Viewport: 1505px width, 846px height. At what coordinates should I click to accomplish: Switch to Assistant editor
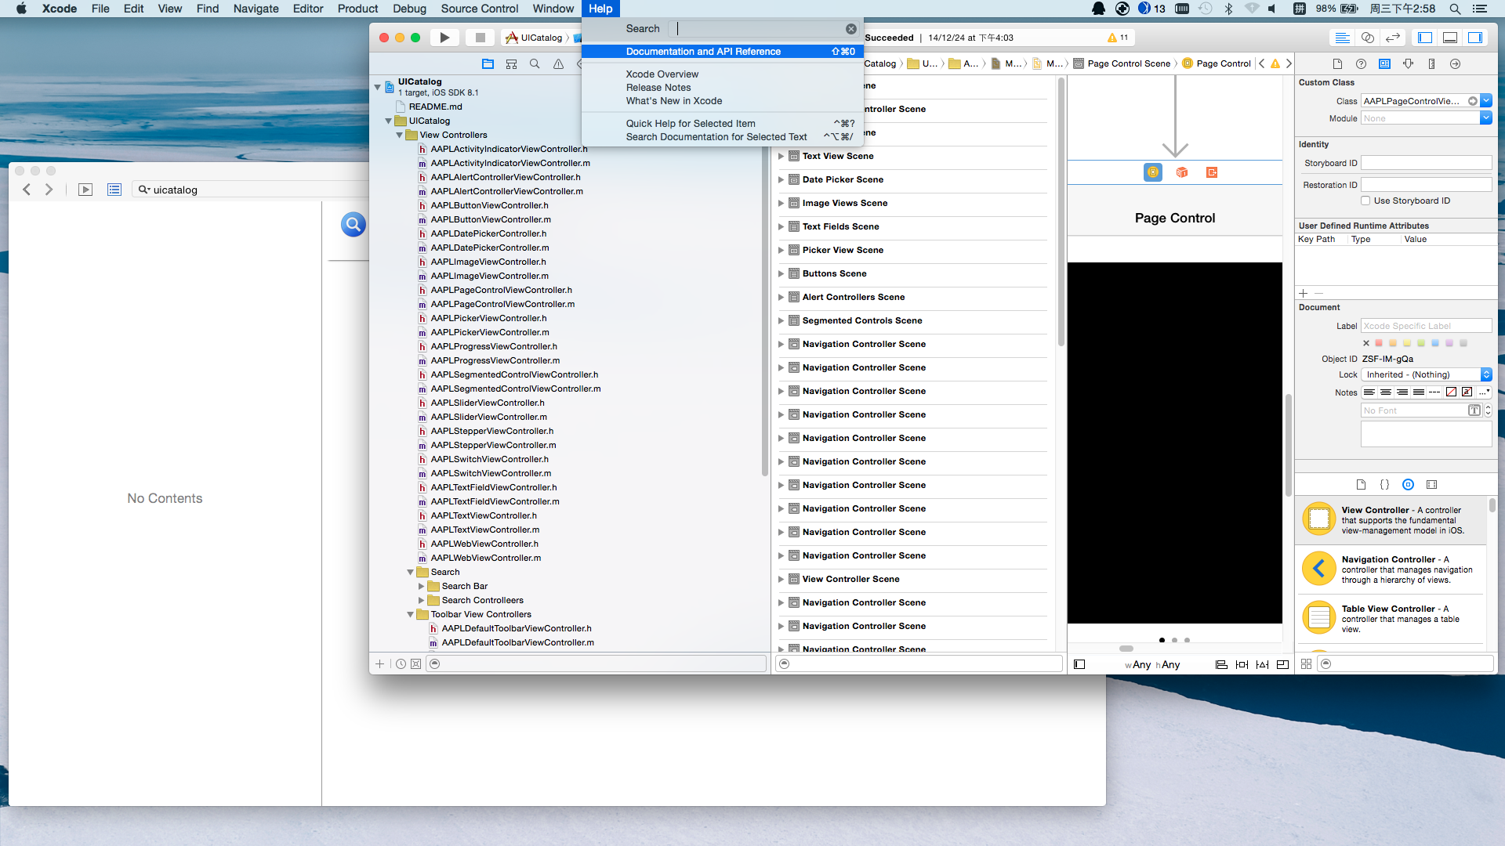coord(1368,38)
